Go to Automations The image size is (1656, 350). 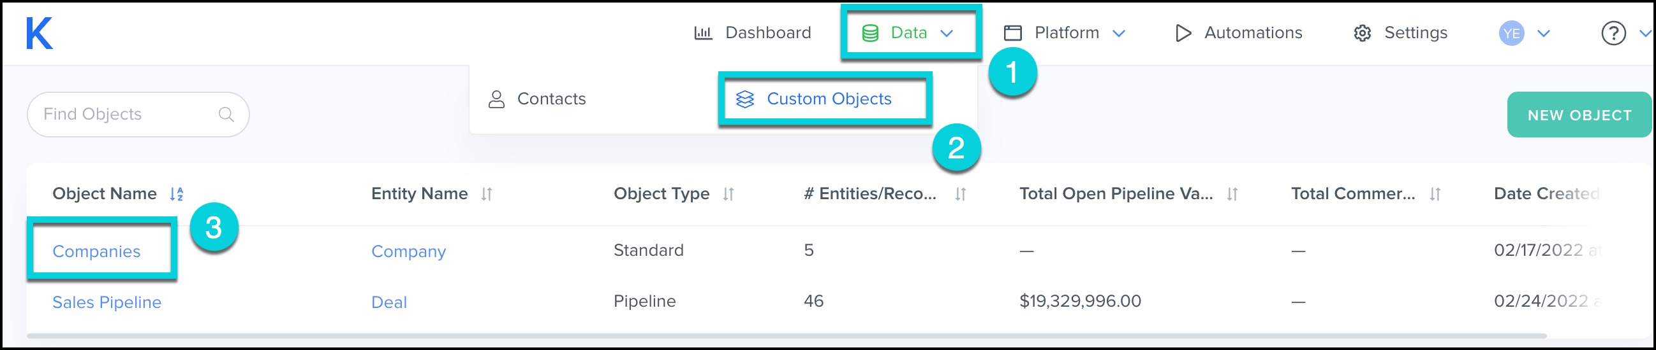(1252, 32)
